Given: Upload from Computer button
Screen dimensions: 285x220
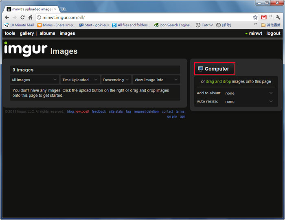Looking at the screenshot, I should click(215, 69).
